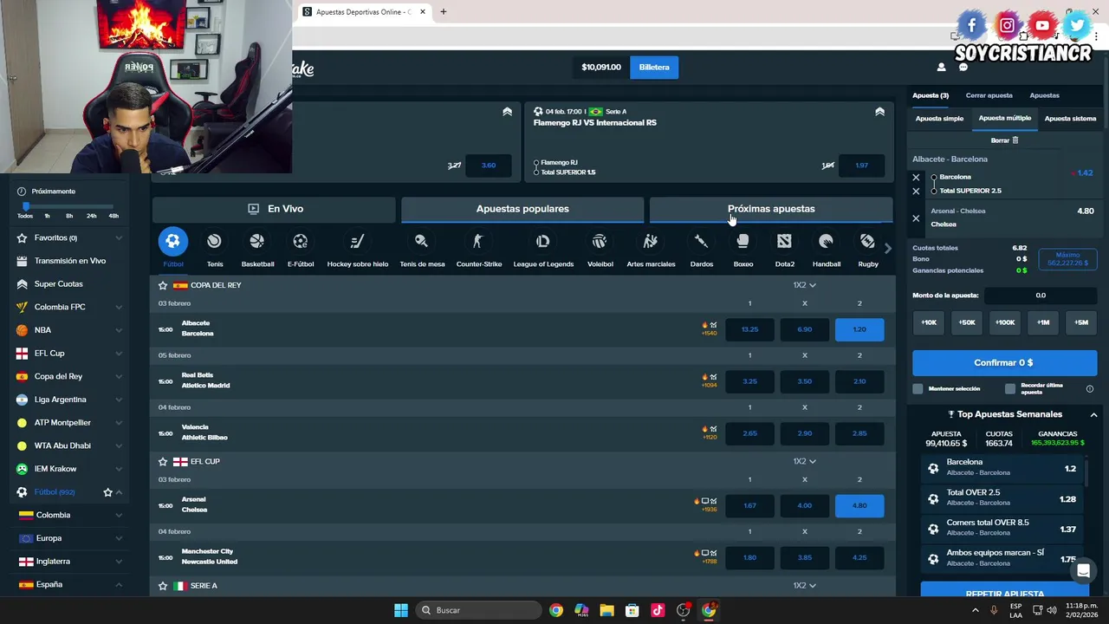Select the Voleibol sport icon
Viewport: 1109px width, 624px height.
600,242
